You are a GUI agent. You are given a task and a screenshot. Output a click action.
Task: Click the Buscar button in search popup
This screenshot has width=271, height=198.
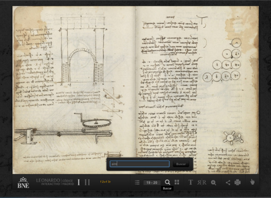tap(181, 164)
